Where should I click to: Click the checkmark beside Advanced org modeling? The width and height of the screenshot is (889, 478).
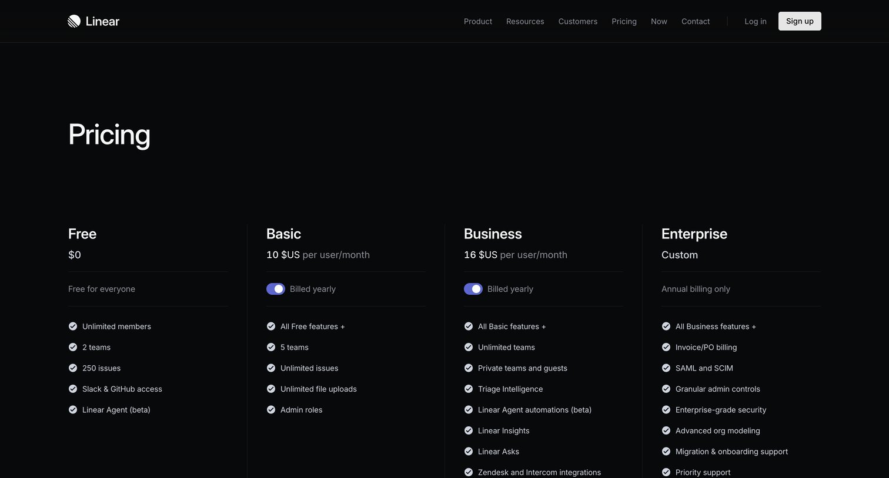click(666, 430)
